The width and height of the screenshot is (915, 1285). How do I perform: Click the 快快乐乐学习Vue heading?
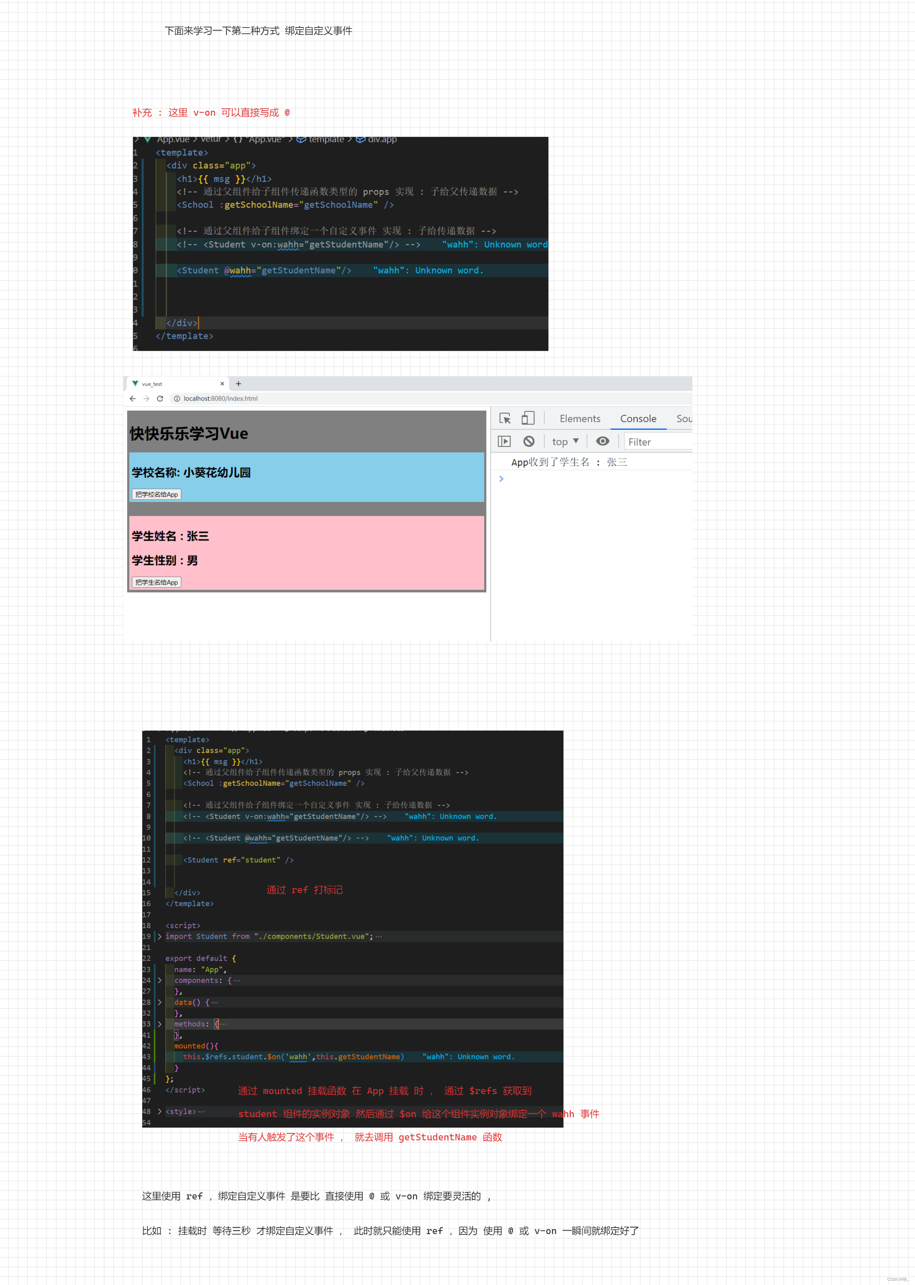tap(189, 433)
